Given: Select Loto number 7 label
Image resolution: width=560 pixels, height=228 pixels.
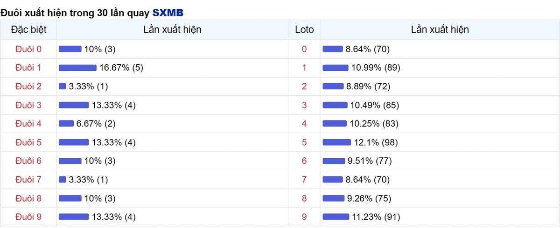Looking at the screenshot, I should (x=304, y=179).
